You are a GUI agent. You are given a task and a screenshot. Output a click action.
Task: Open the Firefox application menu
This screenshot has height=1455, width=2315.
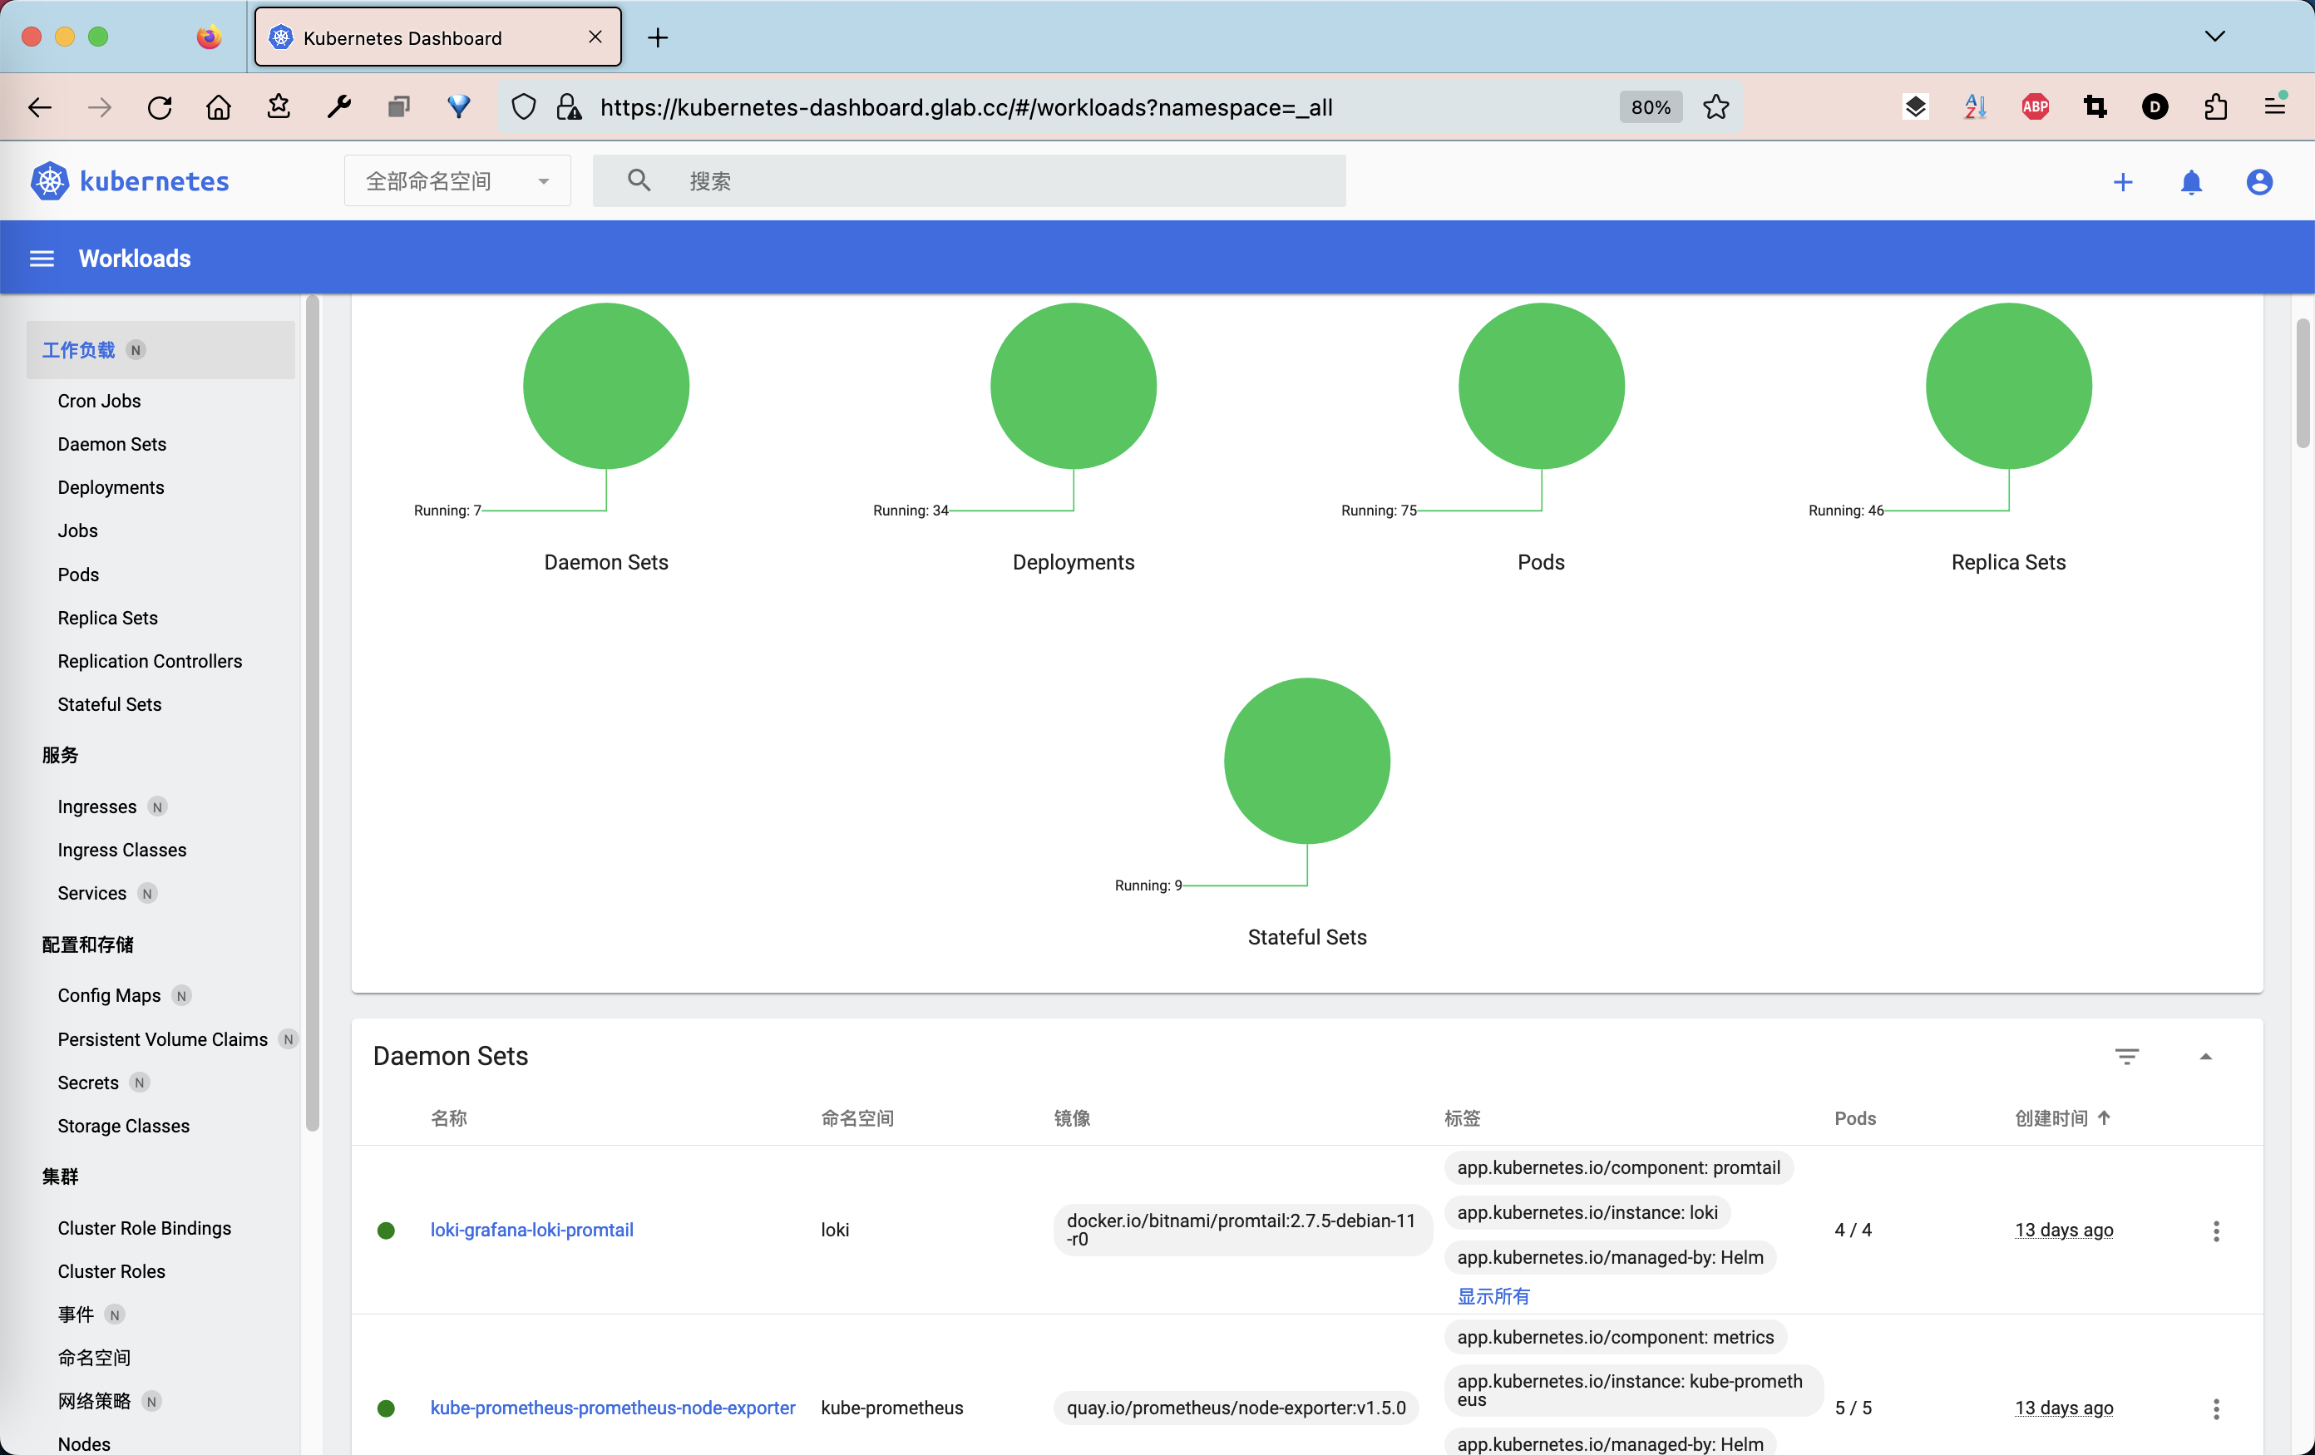tap(2274, 105)
